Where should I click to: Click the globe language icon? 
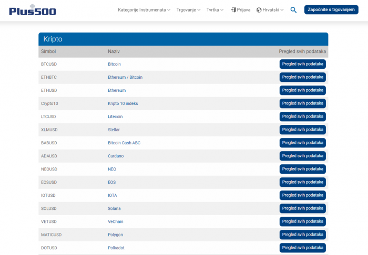259,10
